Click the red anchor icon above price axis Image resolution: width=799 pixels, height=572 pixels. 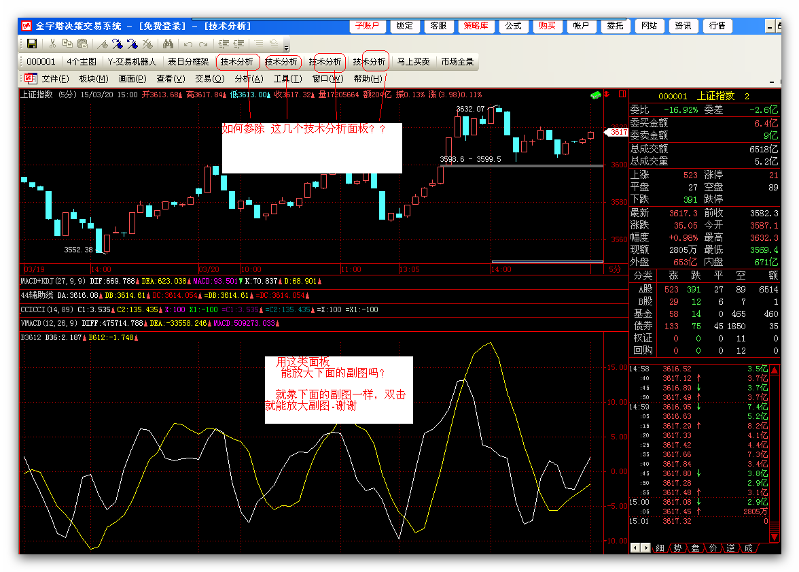(x=607, y=94)
